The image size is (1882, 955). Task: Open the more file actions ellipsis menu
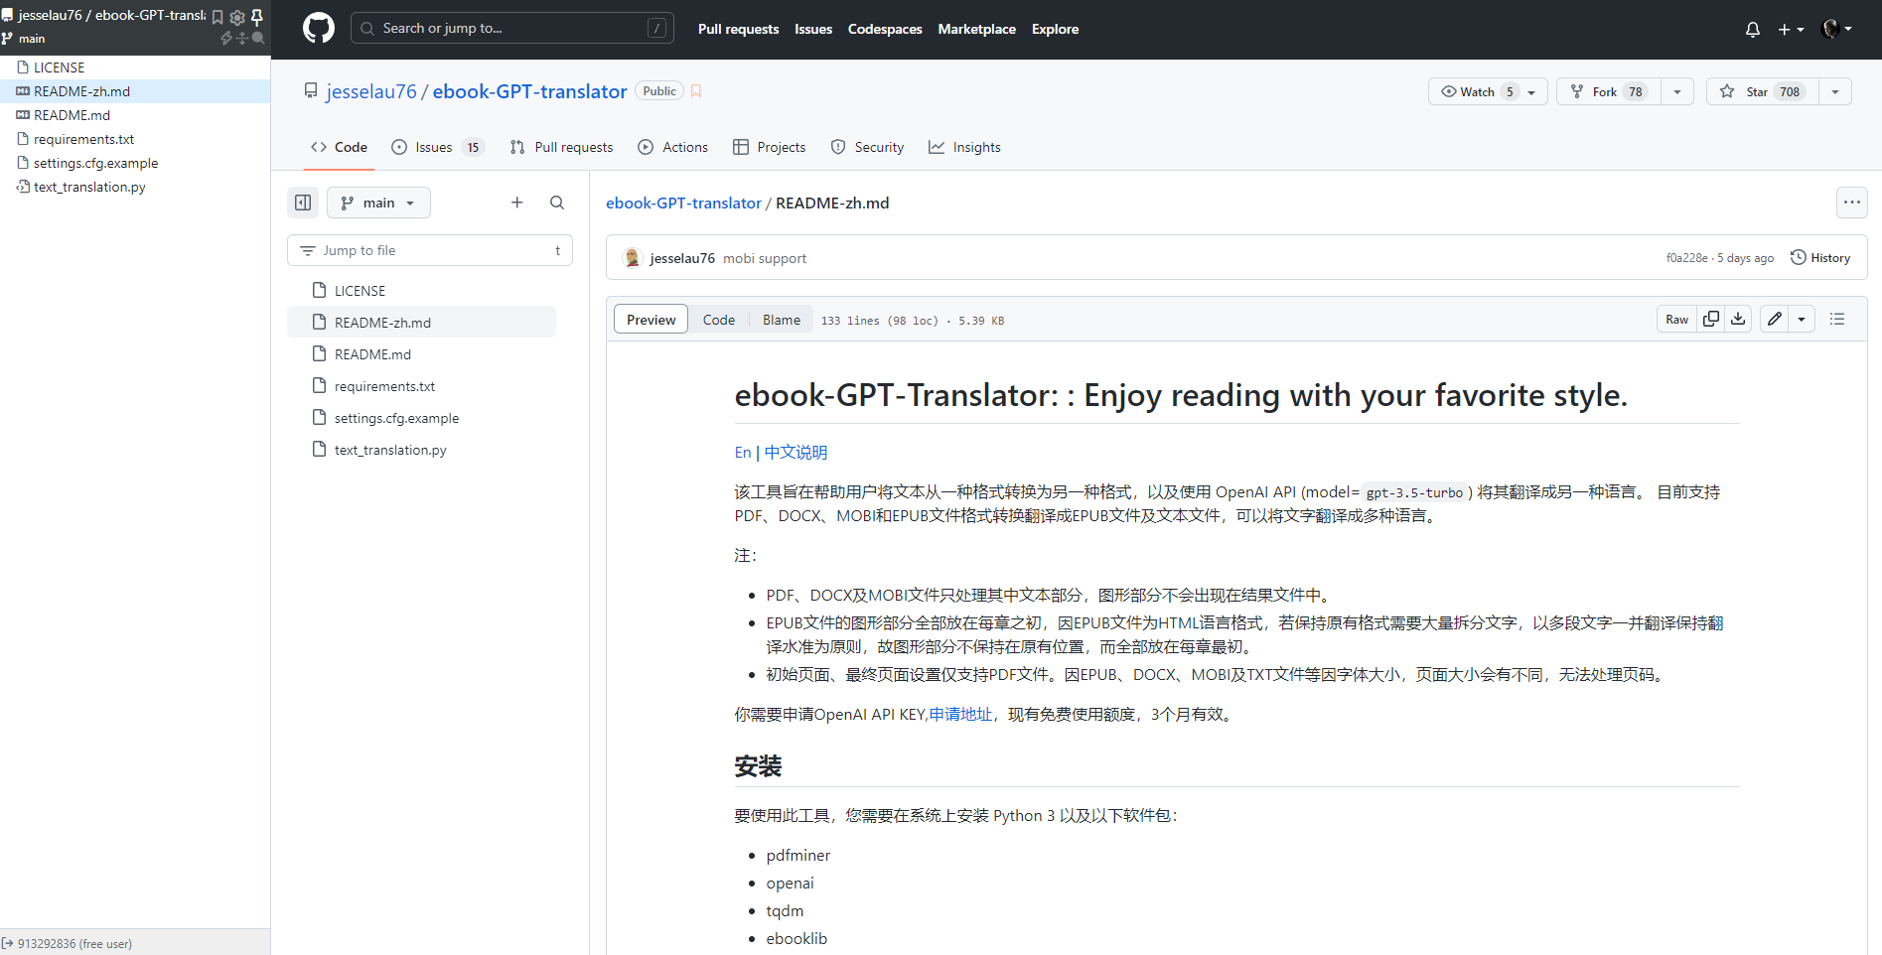[x=1852, y=203]
